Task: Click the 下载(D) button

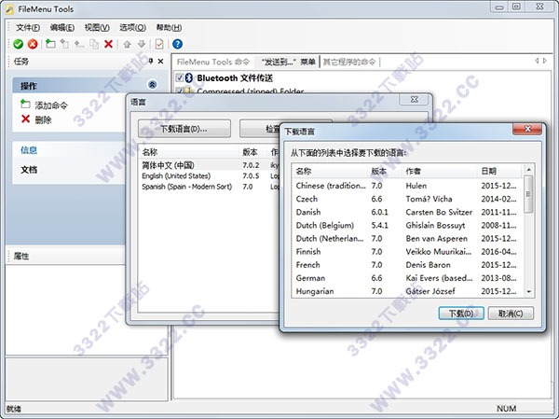Action: 461,314
